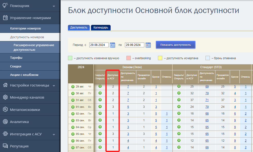253x152 pixels.
Task: Click green status icon beside 04 сен. date
Action: [x=73, y=127]
